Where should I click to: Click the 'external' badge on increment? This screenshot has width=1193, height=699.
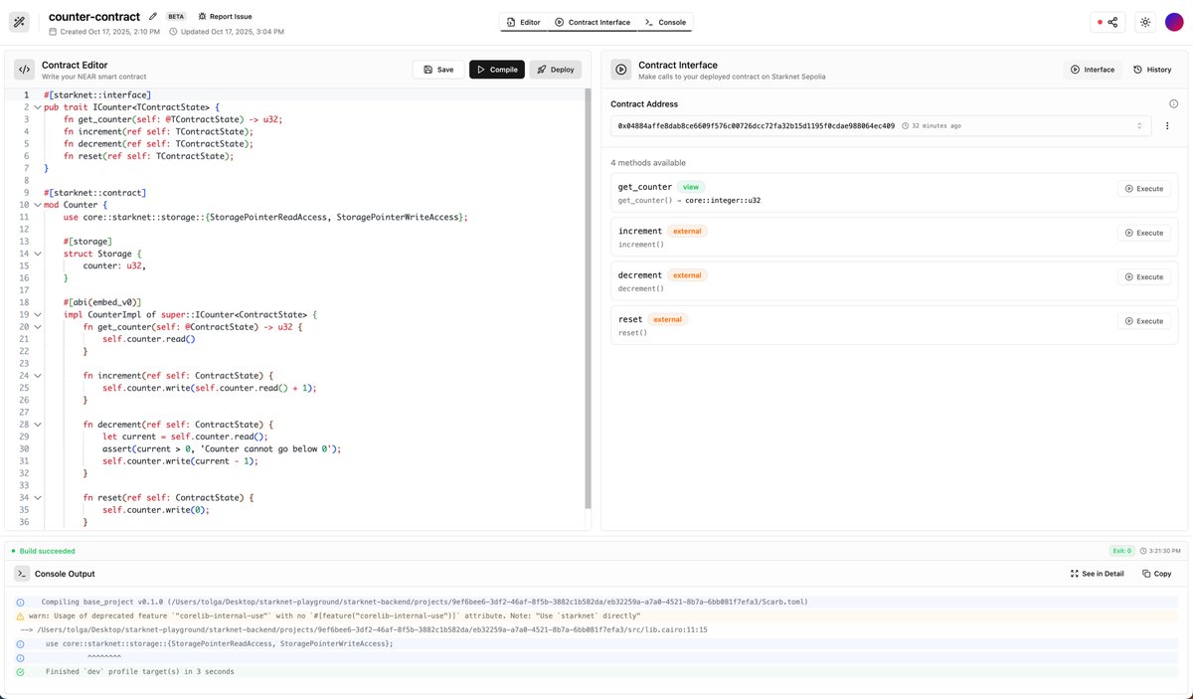(x=687, y=231)
